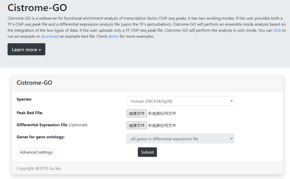Click the 'download' example bed file link

point(50,36)
